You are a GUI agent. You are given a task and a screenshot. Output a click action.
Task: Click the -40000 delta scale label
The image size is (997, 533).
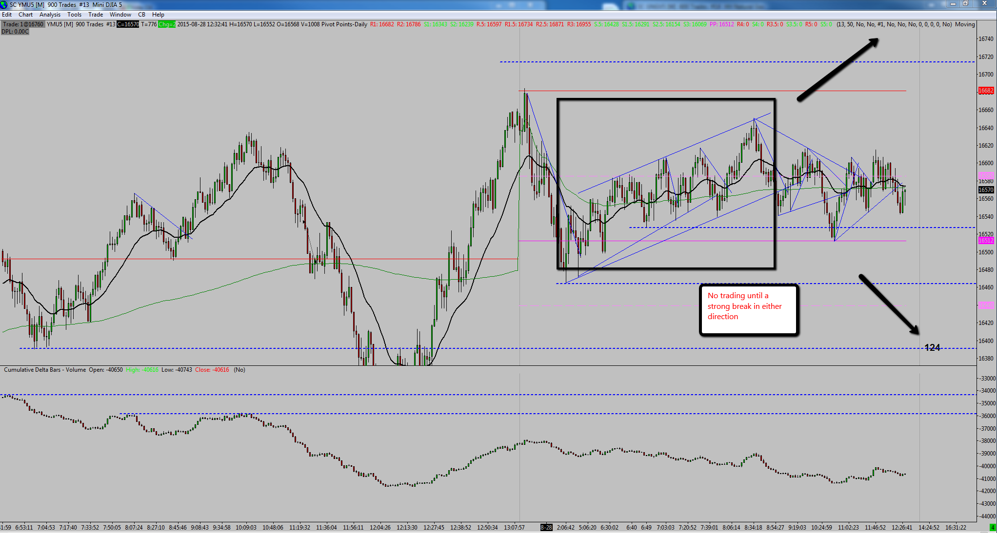click(987, 466)
